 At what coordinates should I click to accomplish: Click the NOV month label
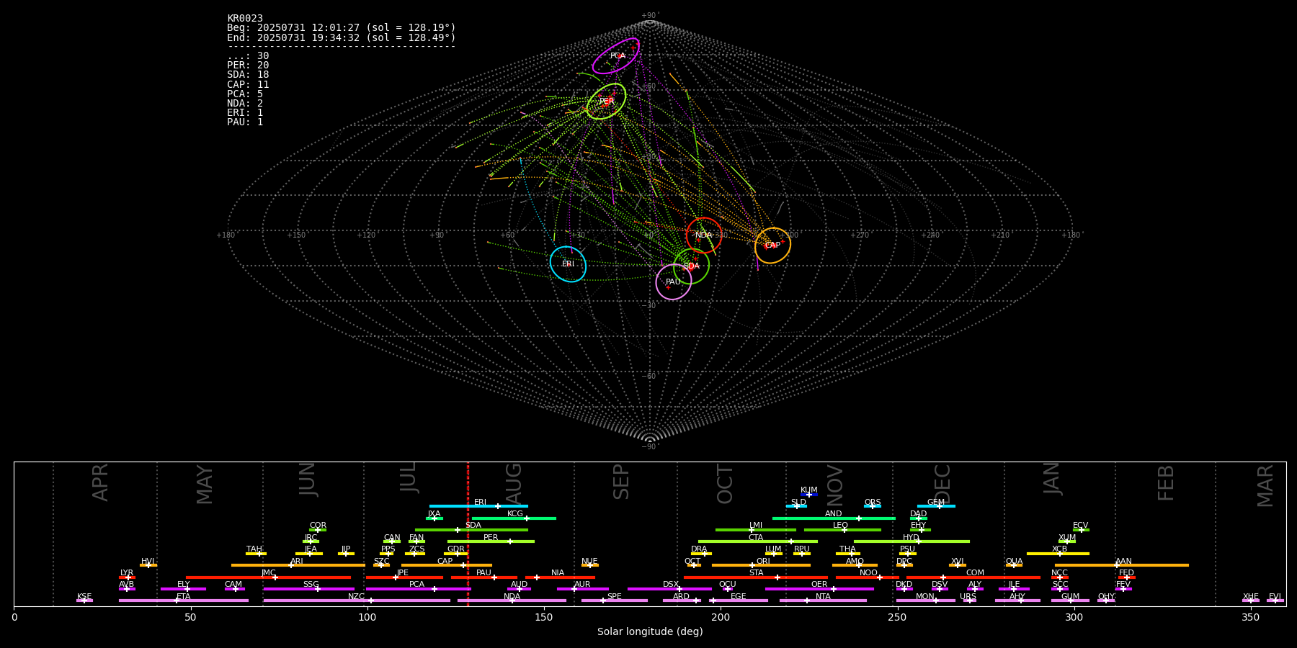point(834,485)
